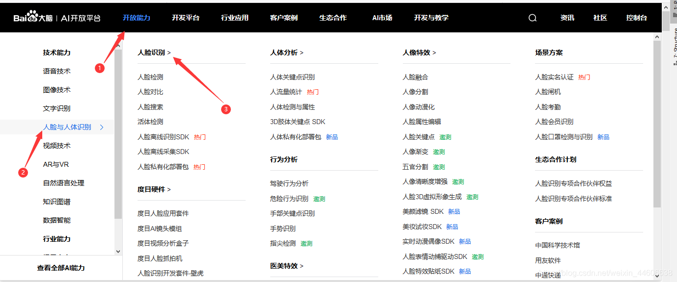677x282 pixels.
Task: Select 文字识别 in the sidebar
Action: 57,108
